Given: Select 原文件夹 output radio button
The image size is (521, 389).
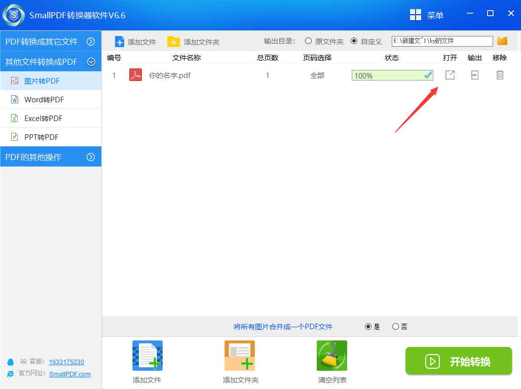Looking at the screenshot, I should coord(308,41).
